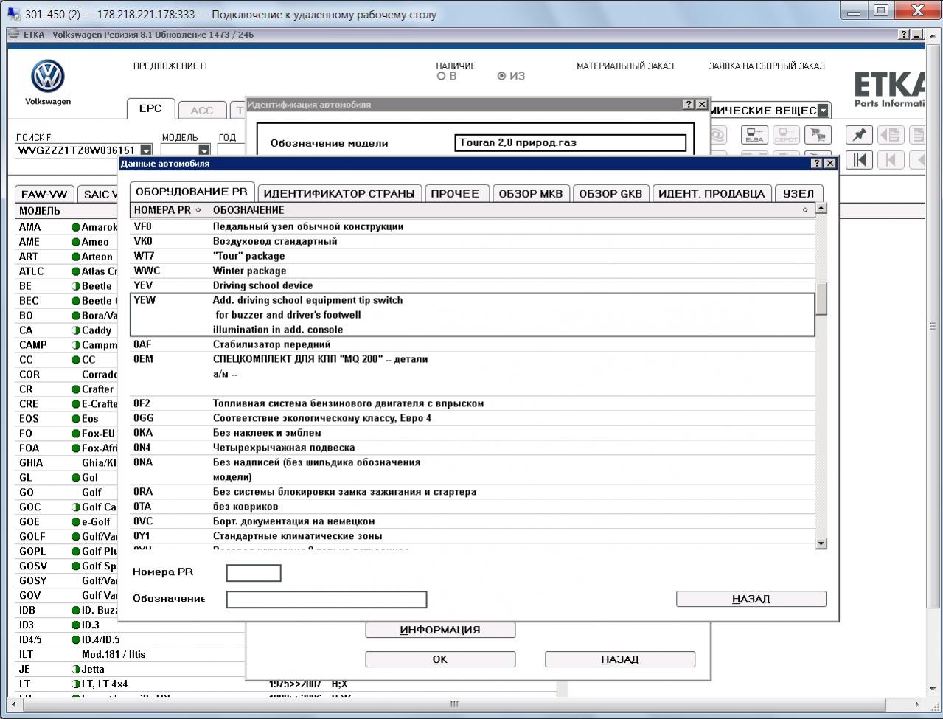Focus the Номера PR input field
The image size is (943, 719).
click(254, 573)
